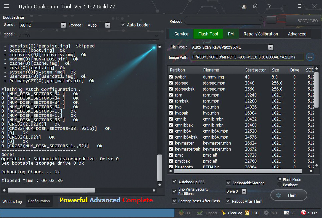The image size is (322, 218).
Task: Open help via the question mark icon
Action: 269,6
